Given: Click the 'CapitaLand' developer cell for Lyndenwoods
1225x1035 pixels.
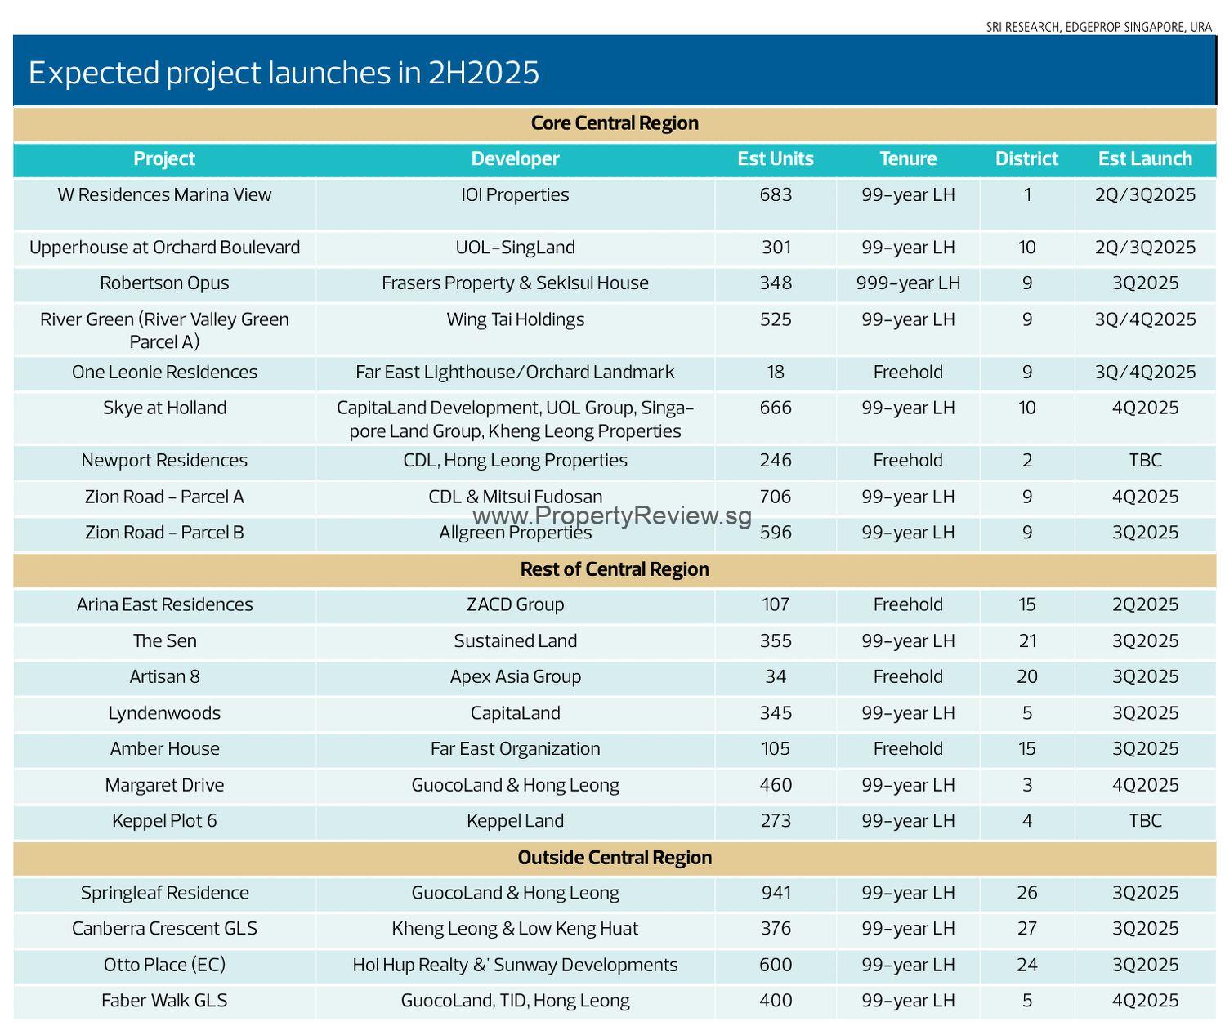Looking at the screenshot, I should point(515,713).
